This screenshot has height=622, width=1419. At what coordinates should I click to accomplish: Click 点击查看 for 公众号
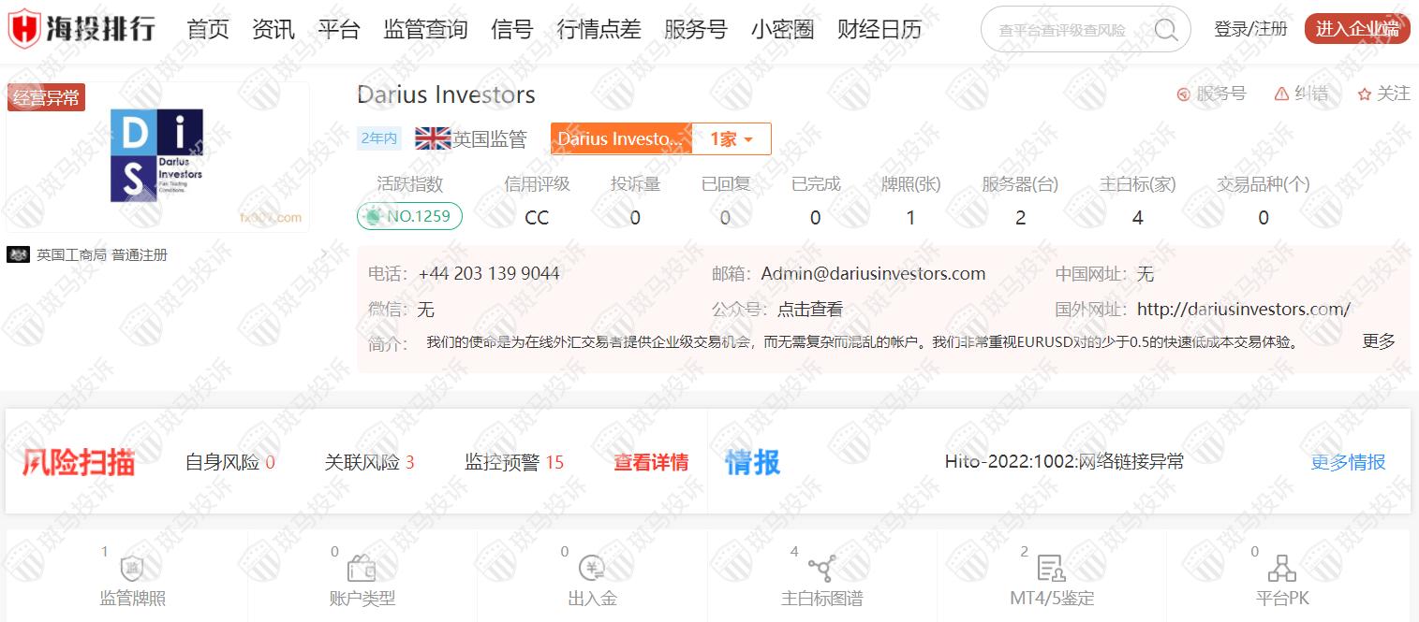tap(810, 310)
